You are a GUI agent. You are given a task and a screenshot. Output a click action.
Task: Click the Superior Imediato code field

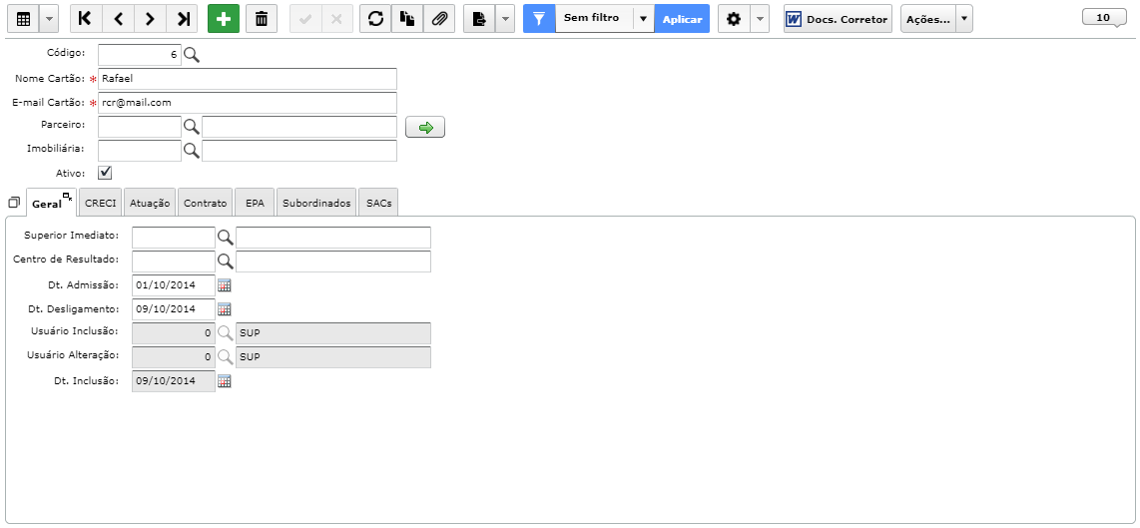(174, 238)
